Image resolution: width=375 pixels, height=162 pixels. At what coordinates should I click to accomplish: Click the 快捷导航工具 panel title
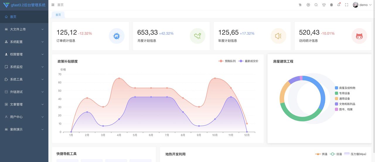(x=67, y=154)
